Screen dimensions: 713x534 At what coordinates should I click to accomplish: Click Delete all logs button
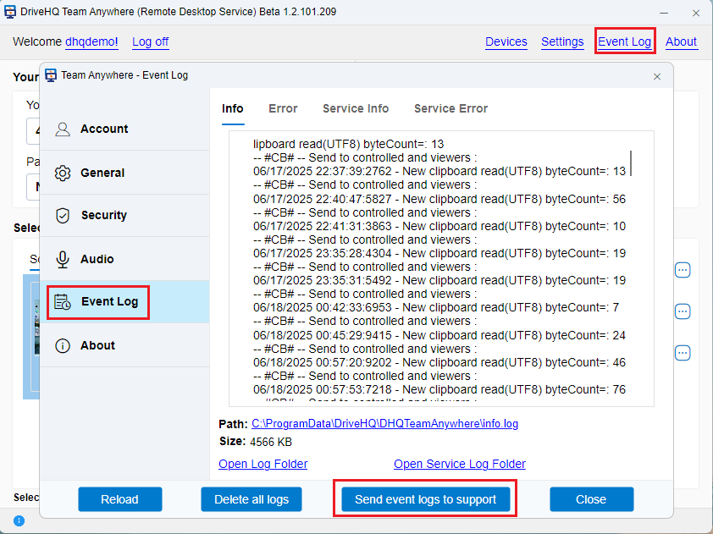pos(251,499)
